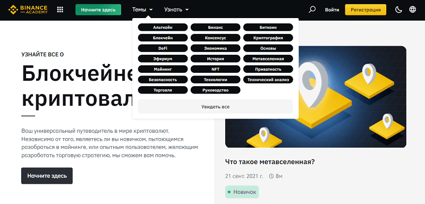
Task: Click the 8м reading time clock icon
Action: tap(271, 176)
